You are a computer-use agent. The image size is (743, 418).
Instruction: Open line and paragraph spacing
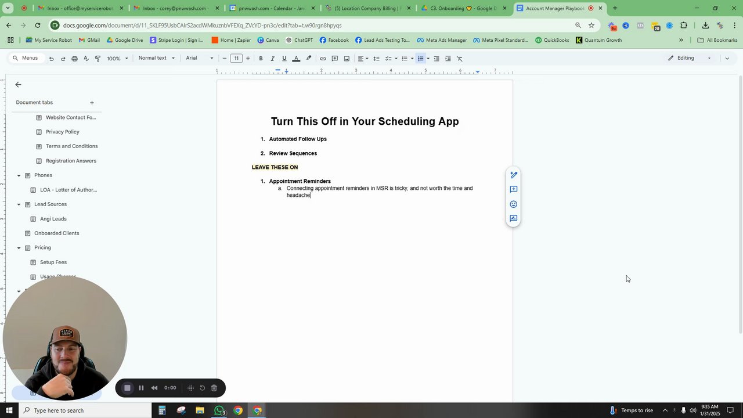tap(376, 59)
